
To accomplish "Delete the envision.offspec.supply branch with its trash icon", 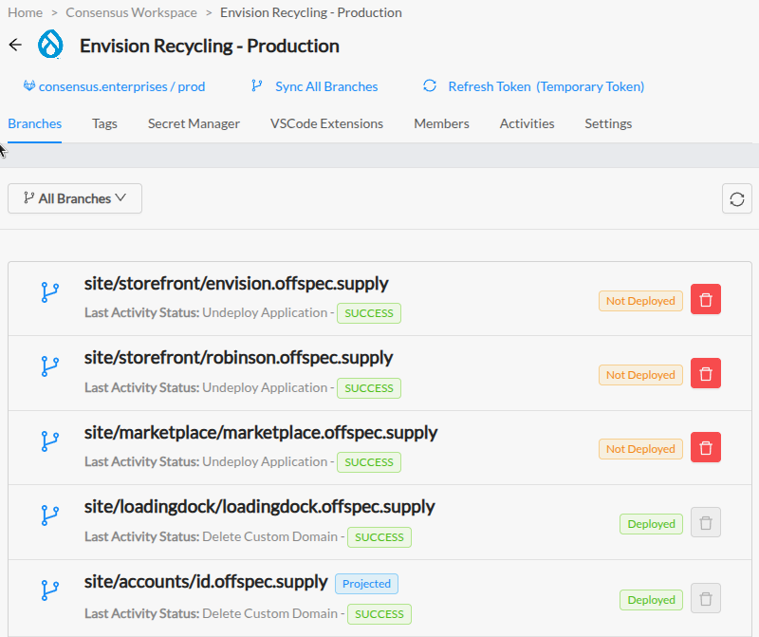I will (x=706, y=299).
